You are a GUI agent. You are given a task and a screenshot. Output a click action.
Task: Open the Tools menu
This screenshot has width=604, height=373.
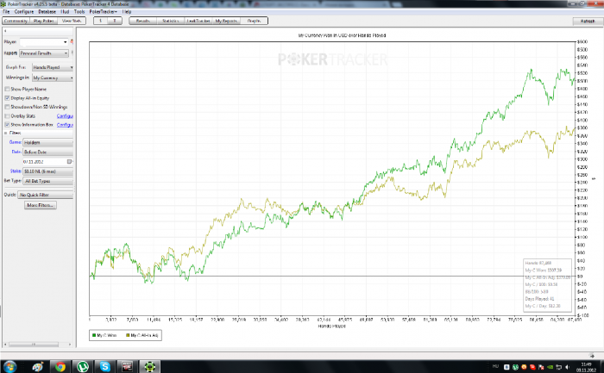pos(79,11)
